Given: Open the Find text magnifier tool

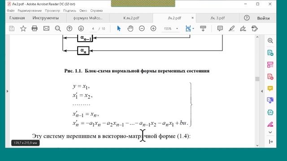Looking at the screenshot, I should [58, 29].
